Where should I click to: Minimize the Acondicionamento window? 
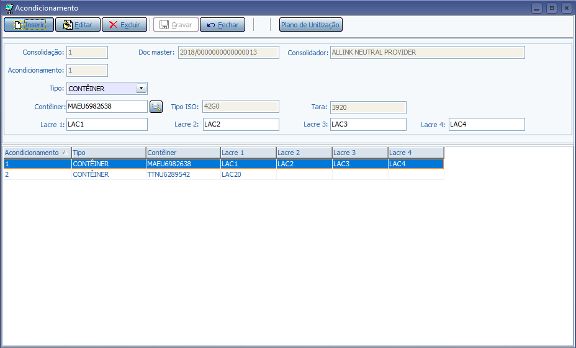pos(537,8)
